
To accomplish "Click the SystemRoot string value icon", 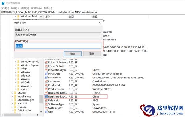I will click(46, 108).
